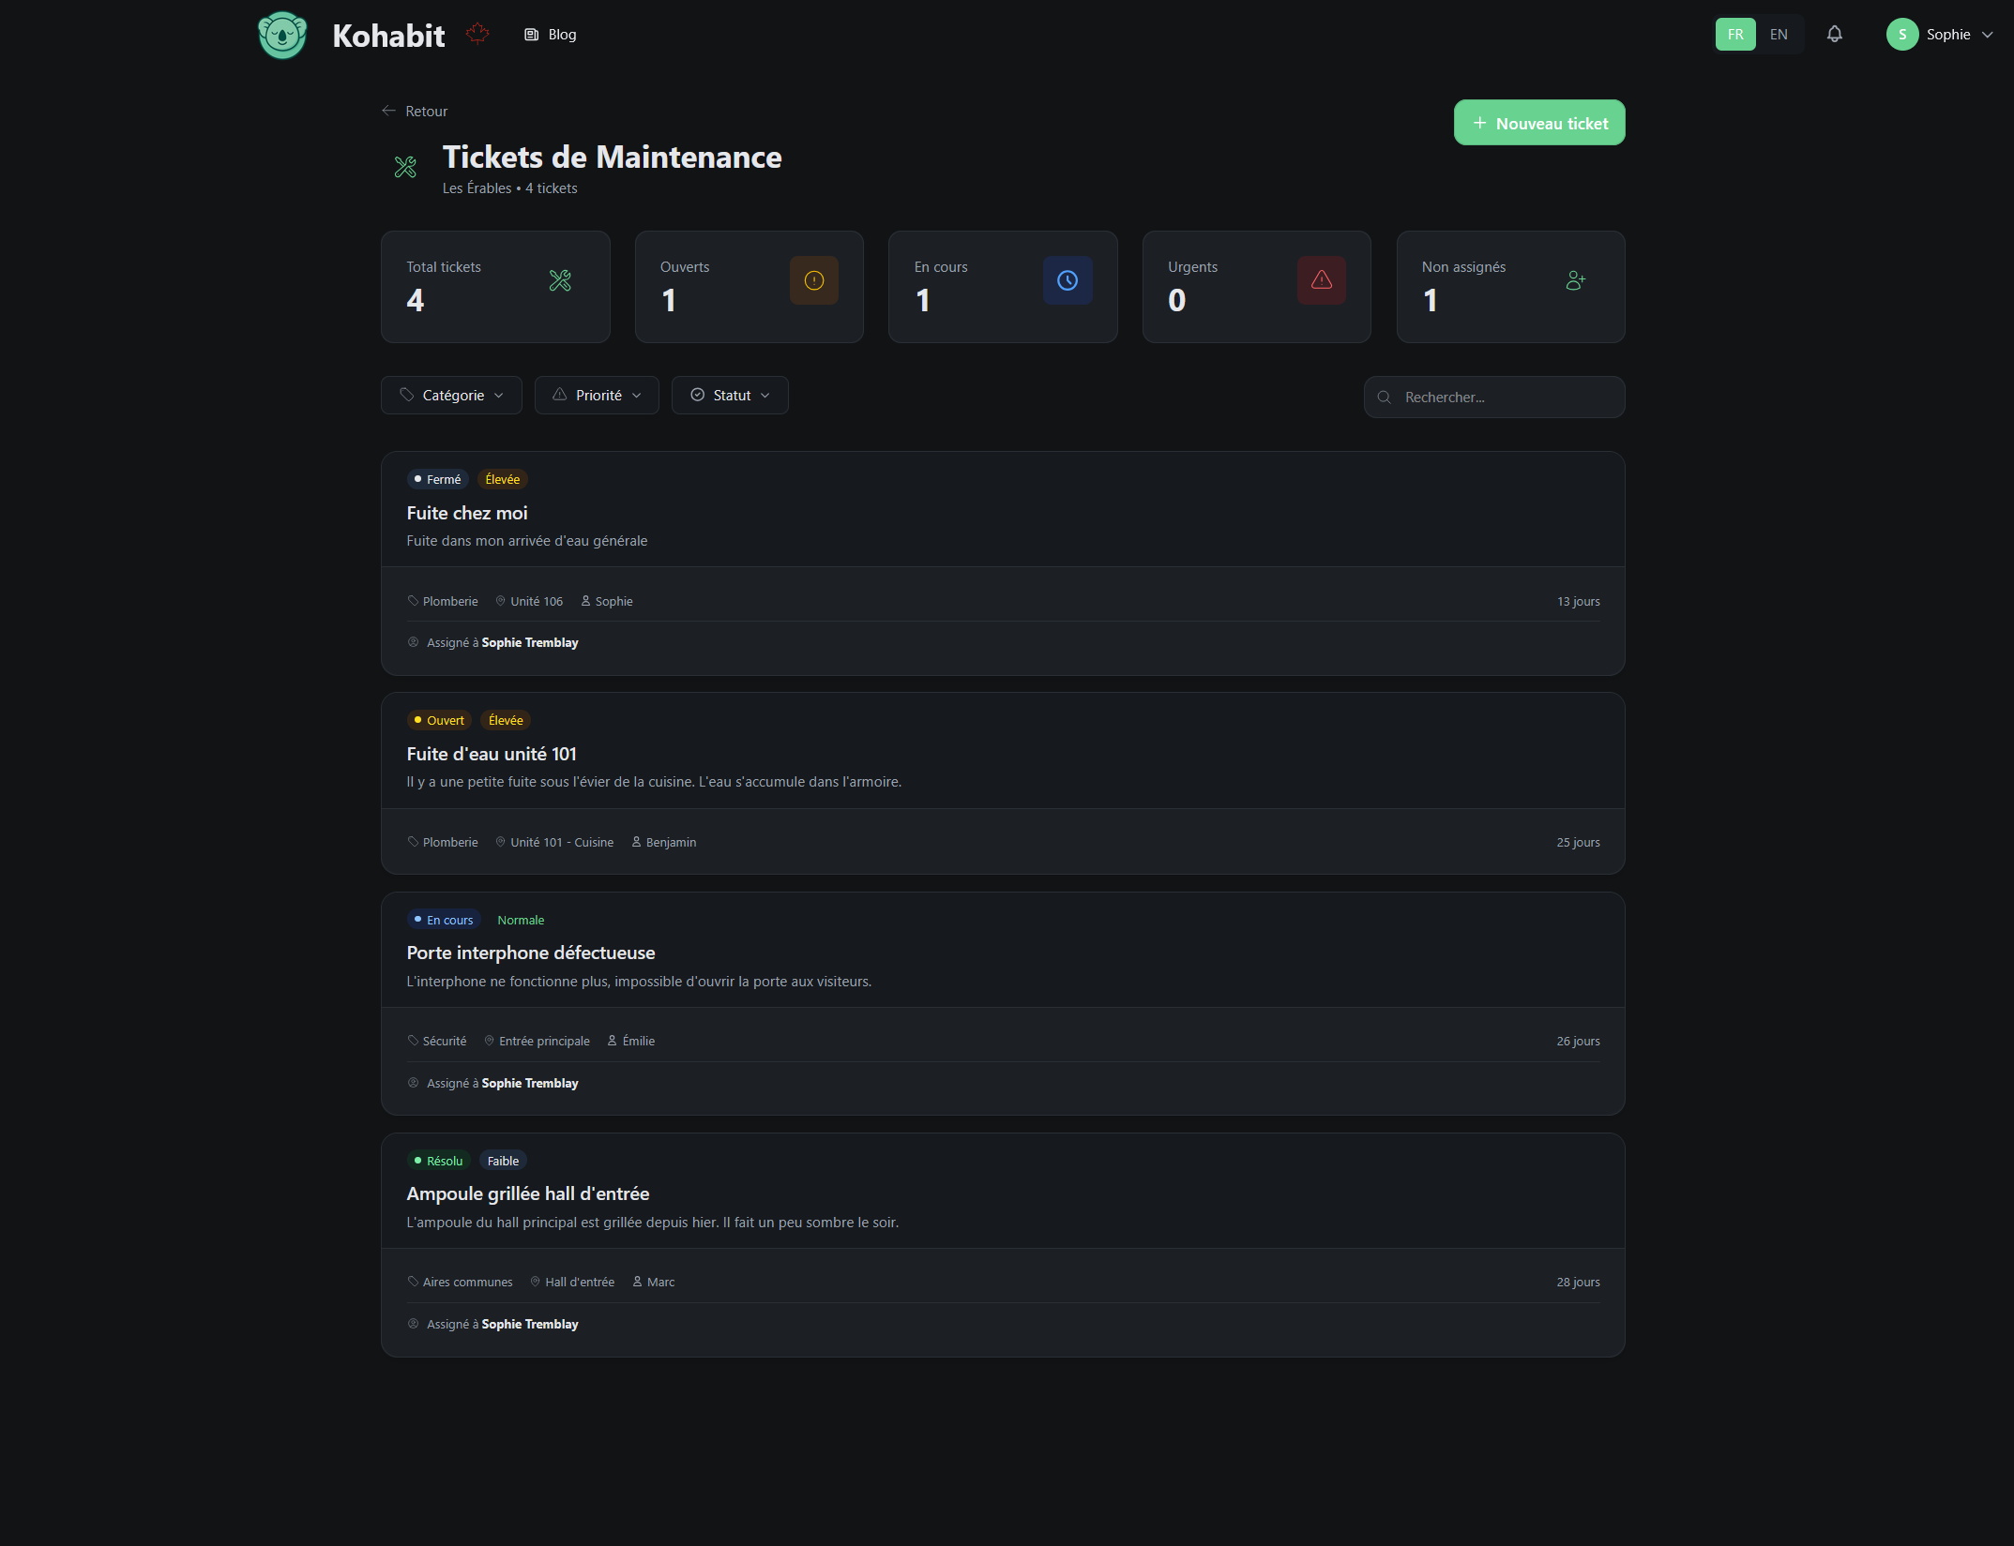Open the Statut filter dropdown

point(730,396)
